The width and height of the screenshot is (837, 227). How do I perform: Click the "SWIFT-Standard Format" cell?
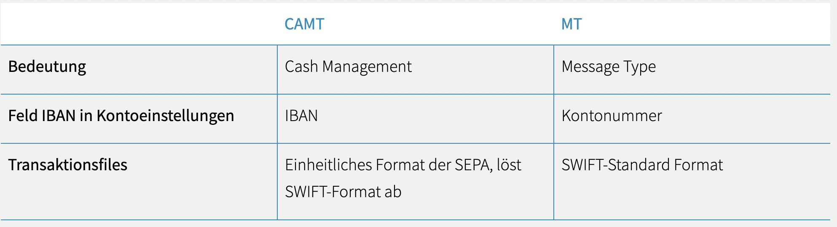(x=642, y=165)
